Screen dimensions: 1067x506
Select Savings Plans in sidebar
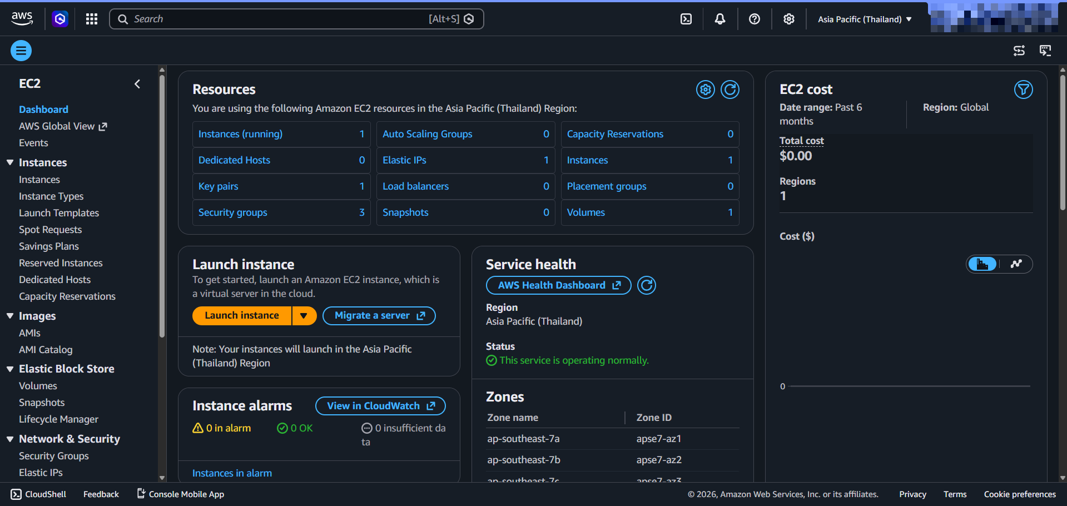pyautogui.click(x=49, y=246)
